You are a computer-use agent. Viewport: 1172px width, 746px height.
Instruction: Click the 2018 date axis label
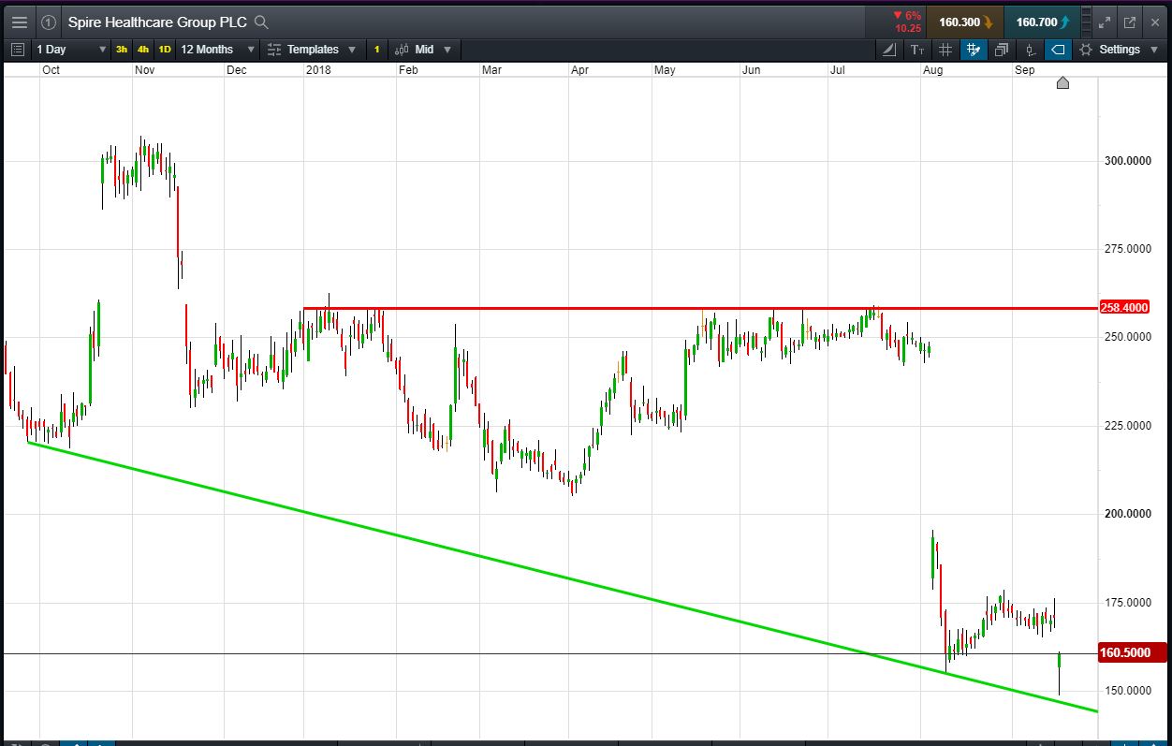(x=319, y=70)
